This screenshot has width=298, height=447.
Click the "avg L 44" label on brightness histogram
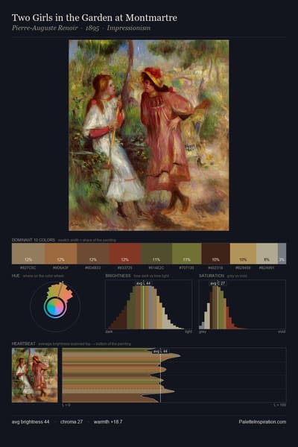coord(143,283)
